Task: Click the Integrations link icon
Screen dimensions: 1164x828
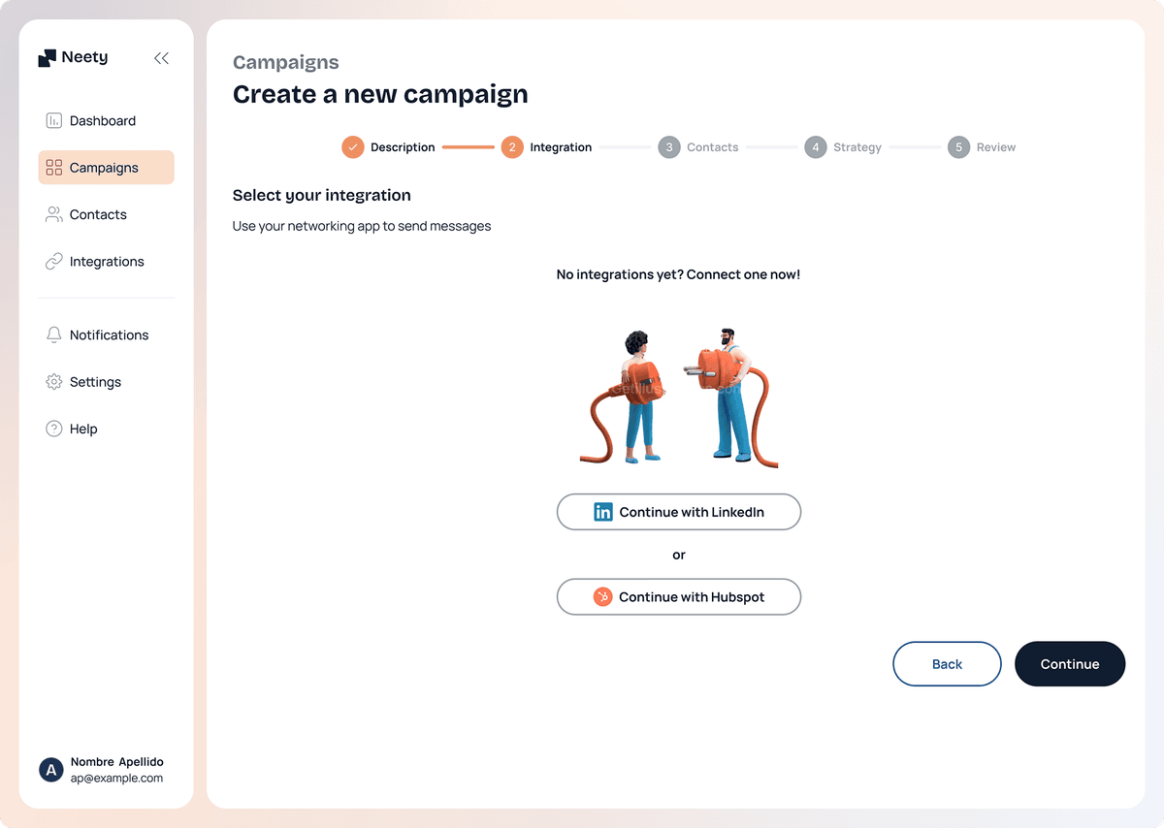Action: [54, 262]
